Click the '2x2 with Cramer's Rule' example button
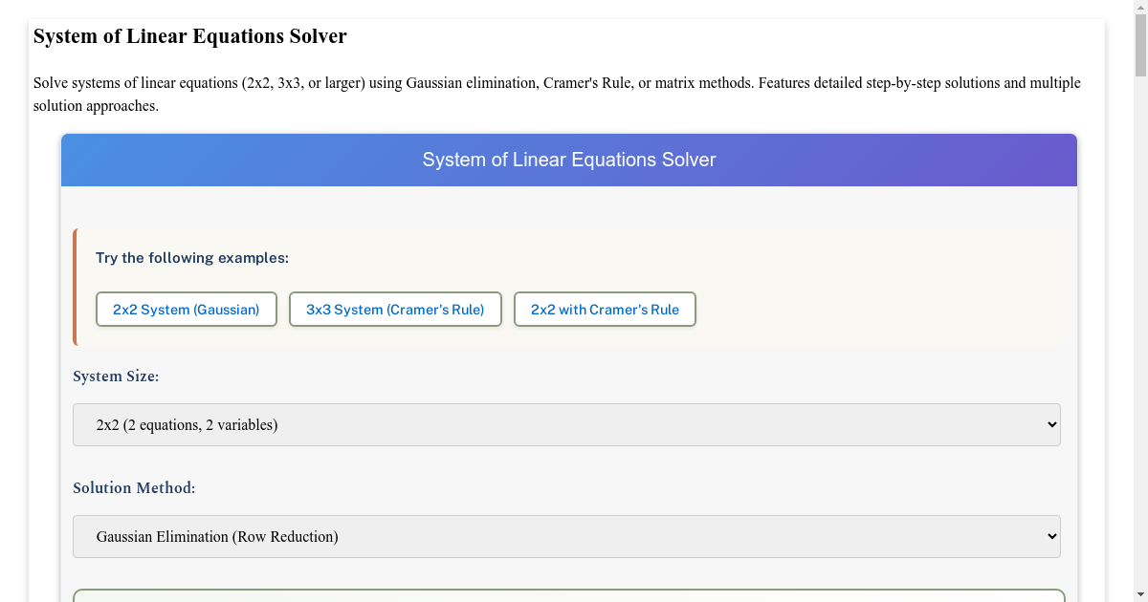 tap(605, 309)
